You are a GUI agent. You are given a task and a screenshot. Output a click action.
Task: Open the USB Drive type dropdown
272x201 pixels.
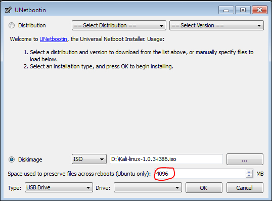[x=59, y=187]
